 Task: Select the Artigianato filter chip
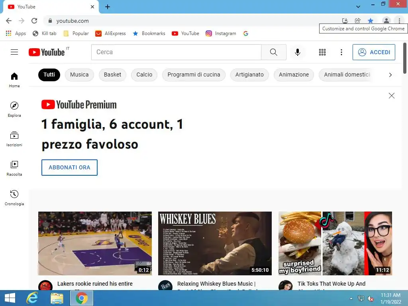click(249, 75)
